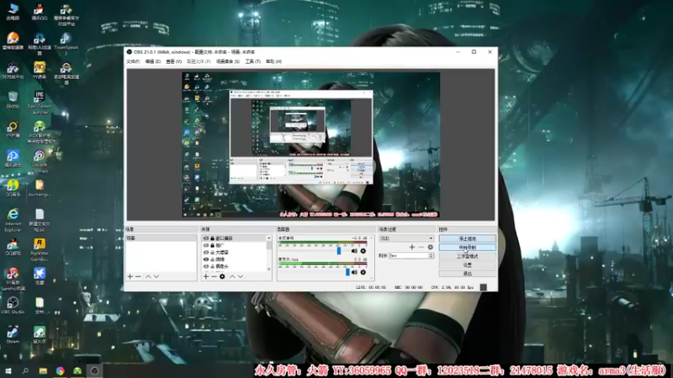Move source down using the Sources panel down arrow
673x378 pixels.
[x=241, y=276]
